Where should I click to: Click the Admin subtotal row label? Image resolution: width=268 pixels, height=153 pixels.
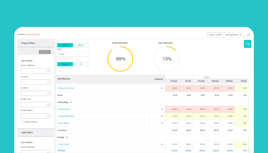point(60,95)
